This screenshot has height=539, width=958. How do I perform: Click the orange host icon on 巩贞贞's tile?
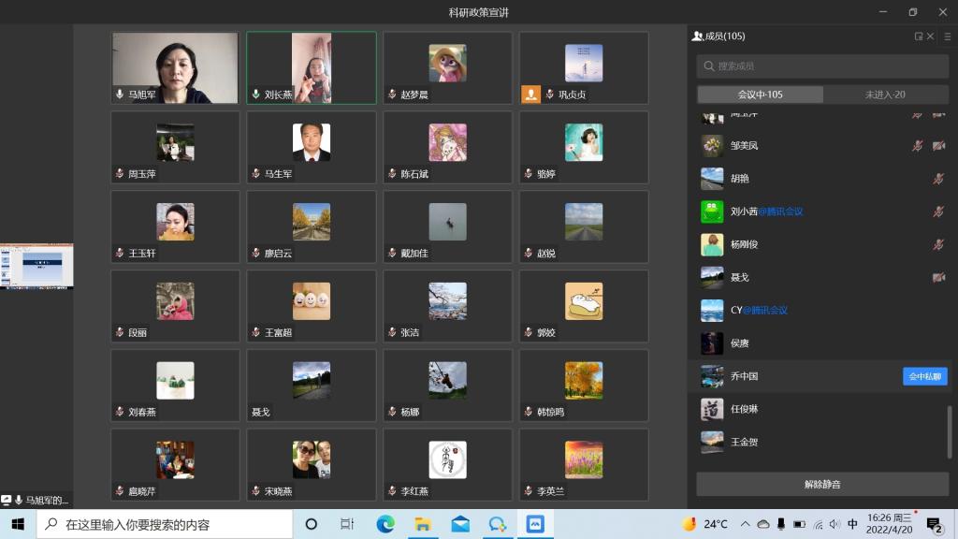[530, 94]
